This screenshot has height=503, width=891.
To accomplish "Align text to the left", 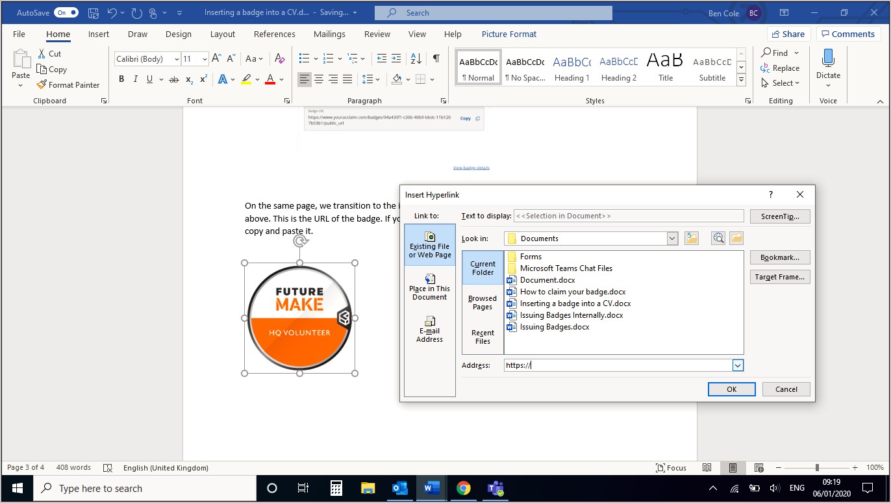I will pyautogui.click(x=304, y=79).
